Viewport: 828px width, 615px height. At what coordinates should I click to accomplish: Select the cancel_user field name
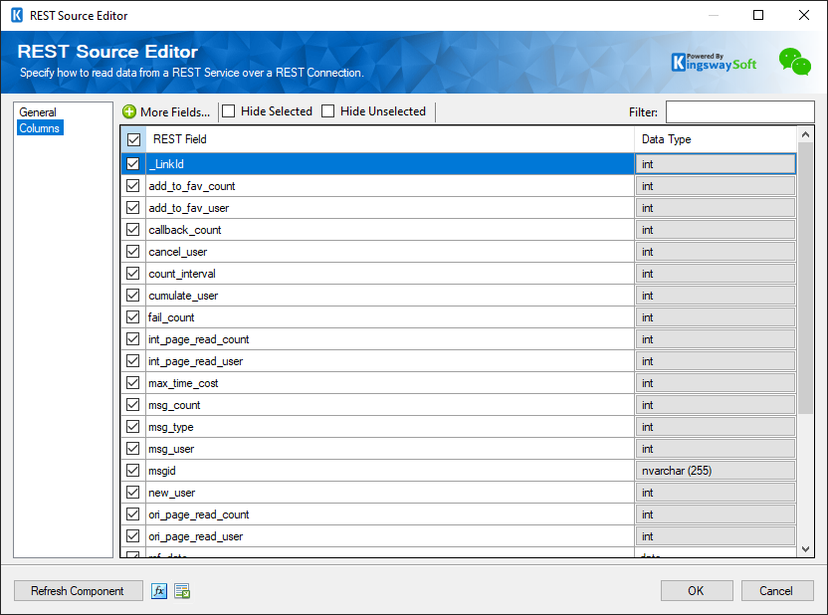pyautogui.click(x=177, y=252)
